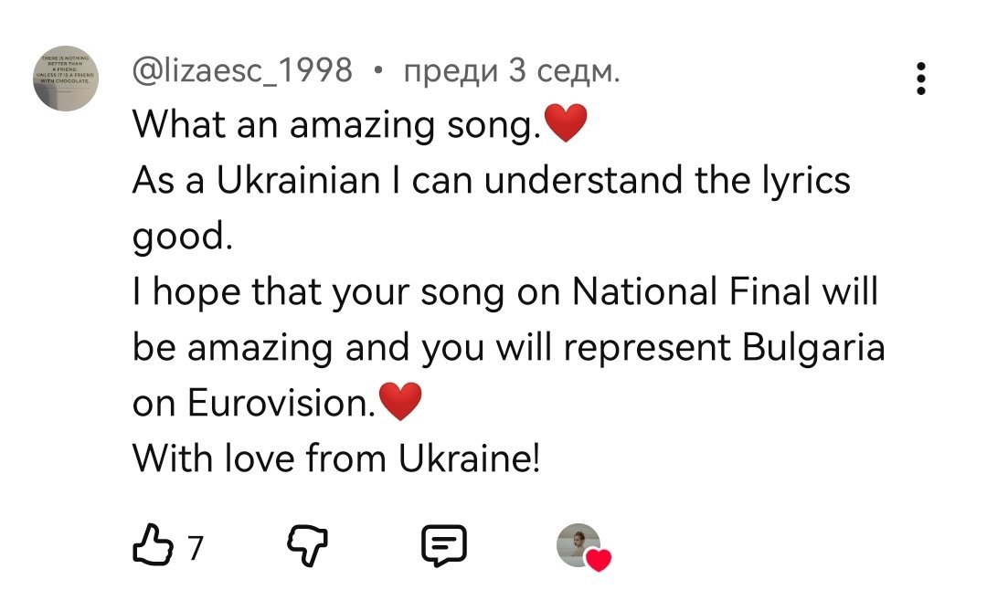Open the @lizaesc_1998 channel link

point(243,70)
